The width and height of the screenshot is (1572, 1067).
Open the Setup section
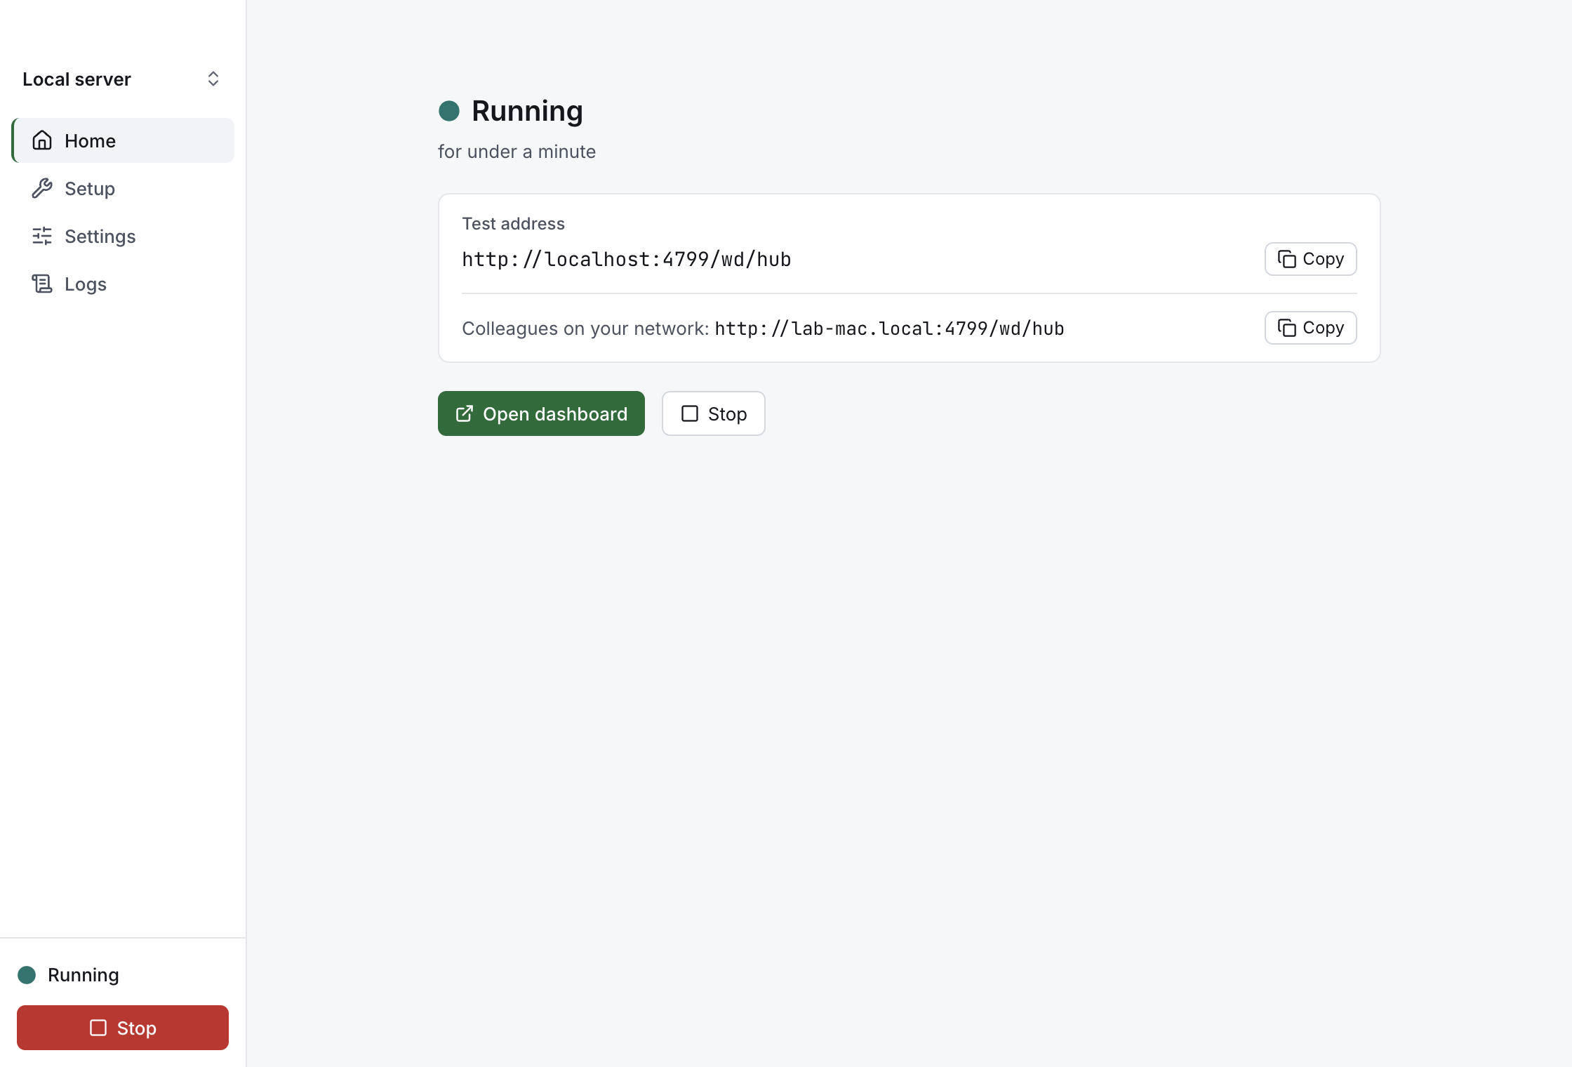[123, 188]
